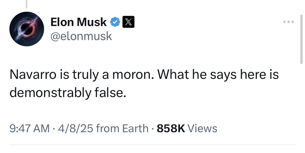Screen dimensions: 305x153
Task: Open the tweet's three-dot more options menu
Action: (289, 22)
